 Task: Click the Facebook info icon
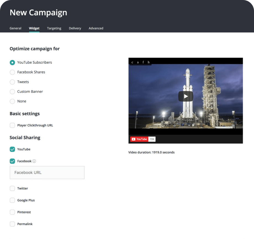[34, 161]
